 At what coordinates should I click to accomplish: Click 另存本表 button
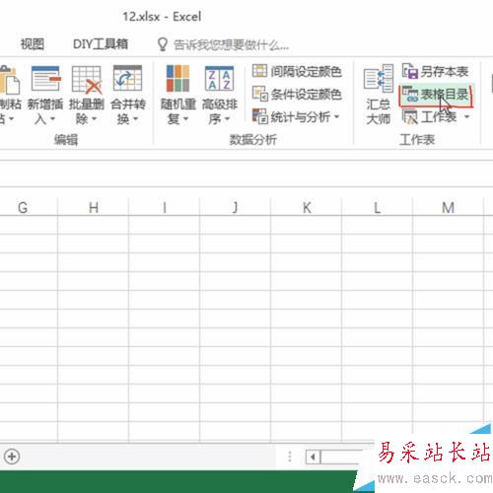[x=436, y=72]
